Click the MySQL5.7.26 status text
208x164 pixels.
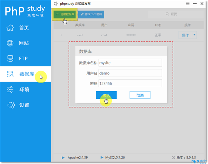115,157
